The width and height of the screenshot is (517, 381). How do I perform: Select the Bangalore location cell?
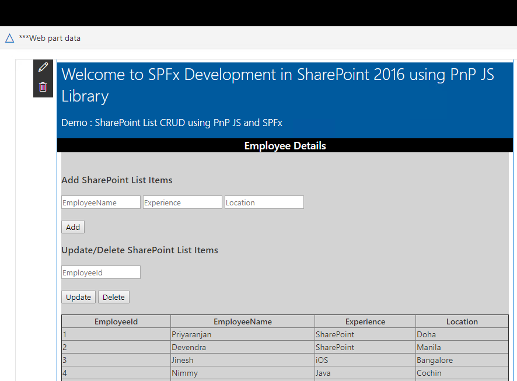462,360
